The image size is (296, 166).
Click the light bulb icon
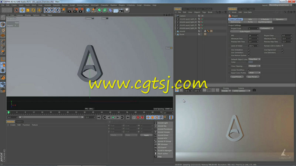127,10
